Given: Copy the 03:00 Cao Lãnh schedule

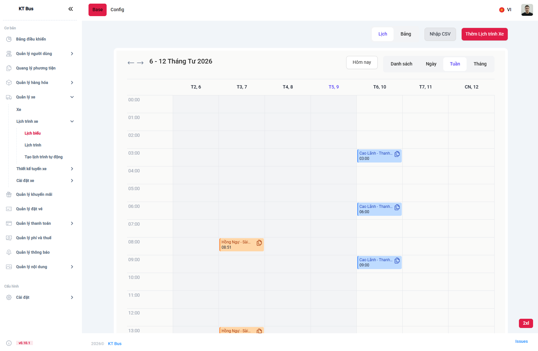Looking at the screenshot, I should tap(397, 154).
